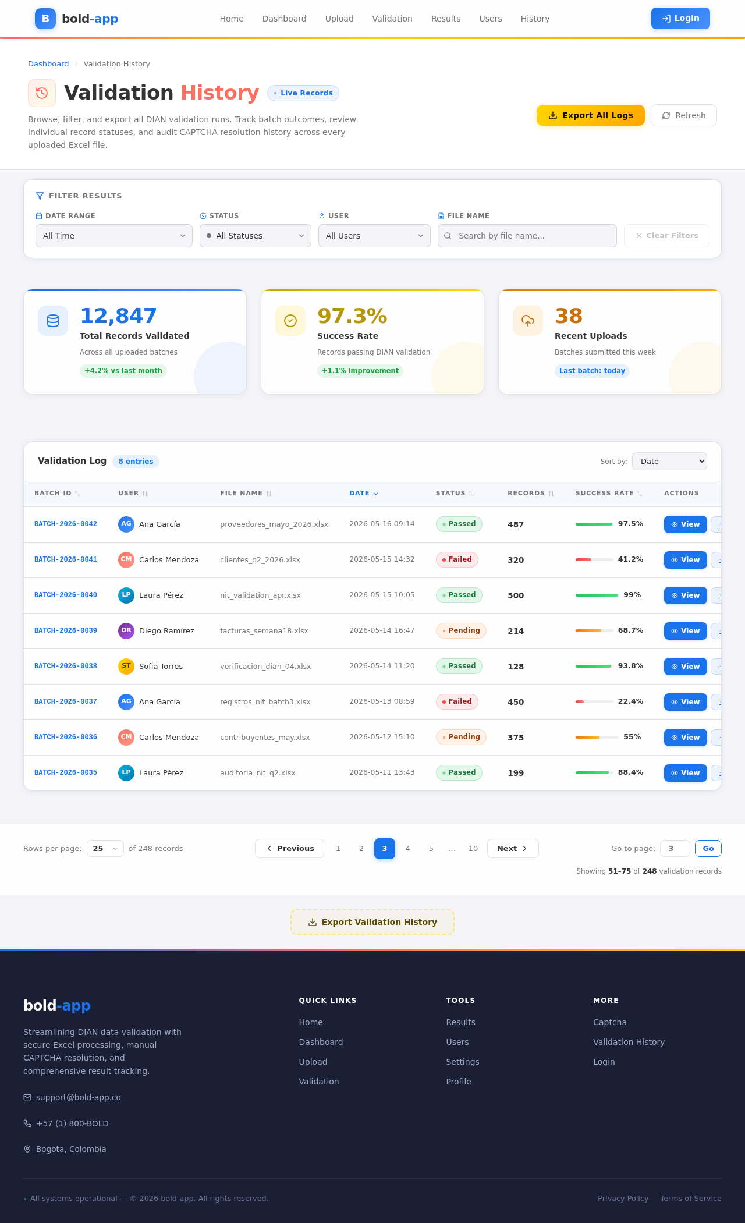Viewport: 745px width, 1223px height.
Task: Click the phone icon by +57 (1) 800-BOLD
Action: [x=27, y=1123]
